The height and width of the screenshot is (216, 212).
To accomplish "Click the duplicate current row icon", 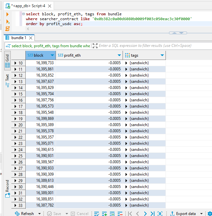I will point(112,214).
